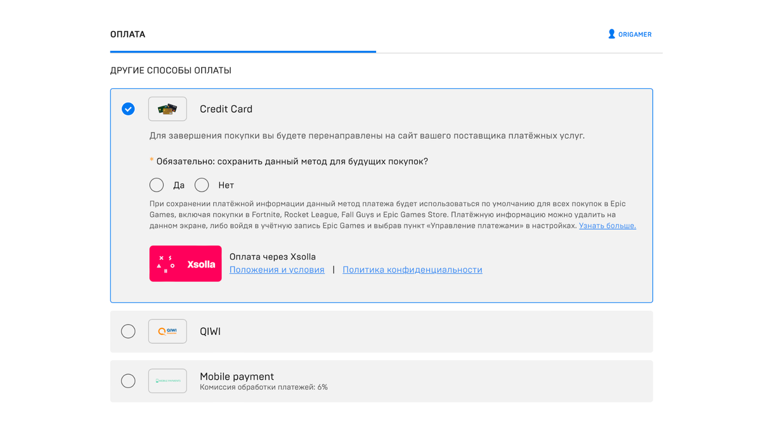This screenshot has width=761, height=428.
Task: Click the Credit Card title label
Action: [226, 109]
